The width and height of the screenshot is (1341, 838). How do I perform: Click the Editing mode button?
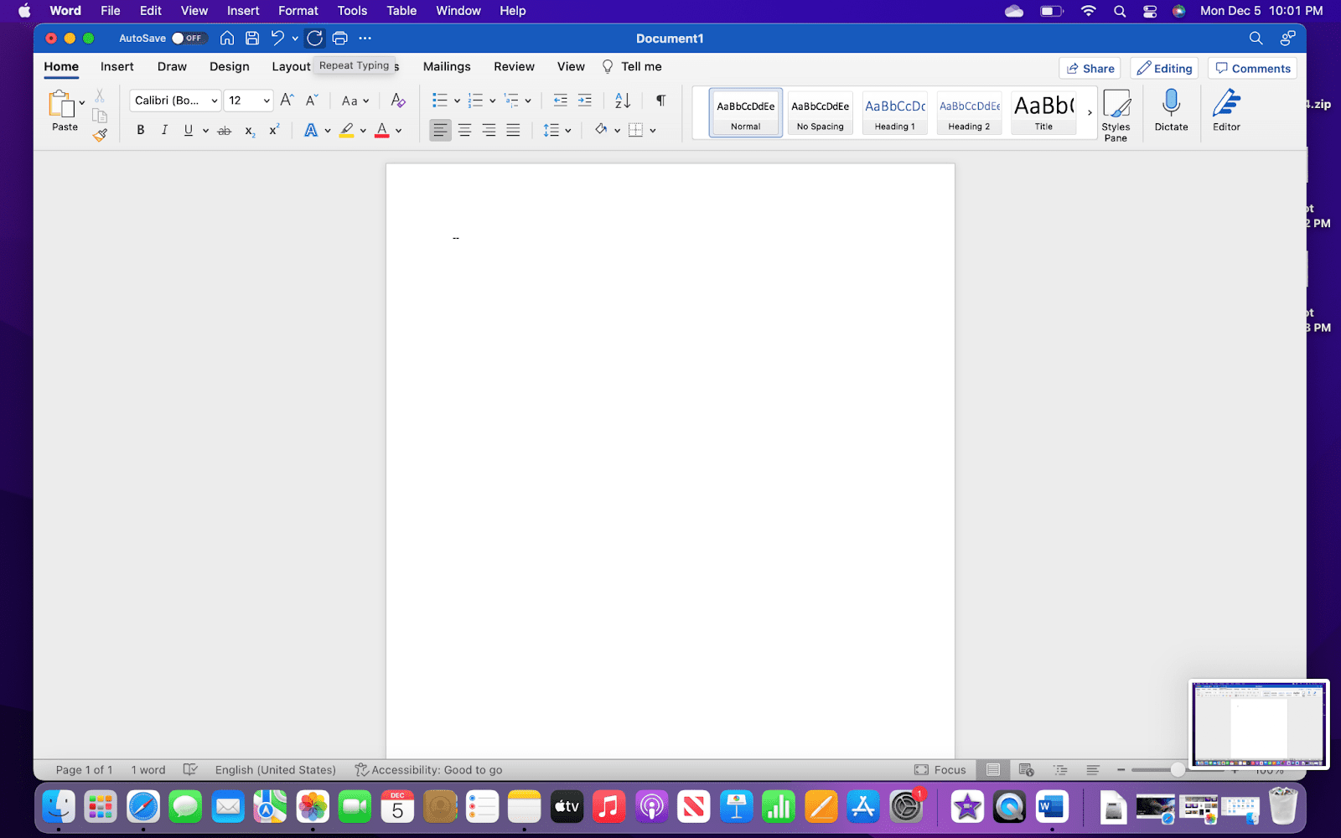click(1164, 68)
